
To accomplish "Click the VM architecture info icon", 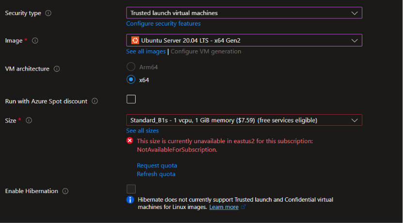I will tap(57, 69).
